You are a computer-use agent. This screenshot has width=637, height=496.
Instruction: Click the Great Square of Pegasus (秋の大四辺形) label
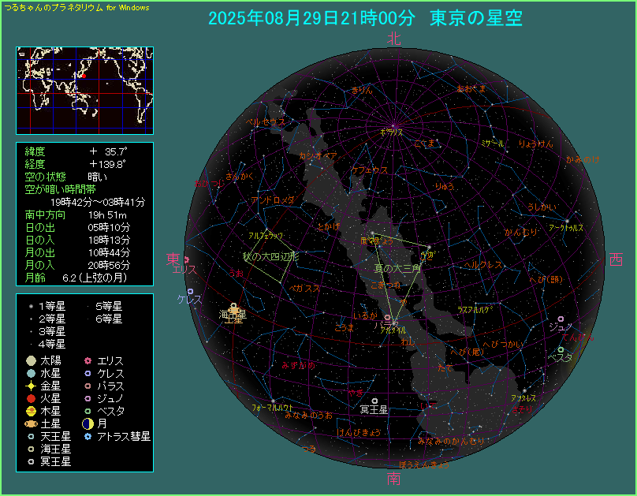click(x=270, y=257)
